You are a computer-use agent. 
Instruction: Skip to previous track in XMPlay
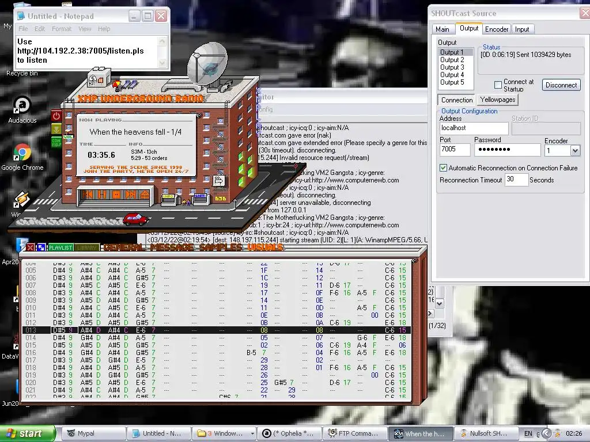89,195
